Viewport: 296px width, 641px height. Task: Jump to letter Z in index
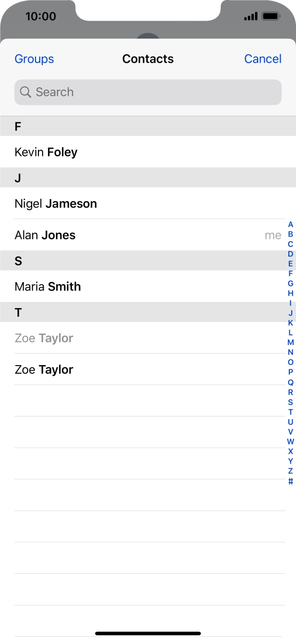290,471
